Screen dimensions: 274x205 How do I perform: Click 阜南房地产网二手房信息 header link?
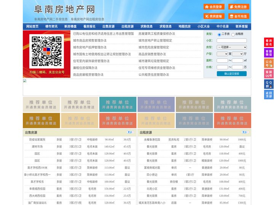51,19
